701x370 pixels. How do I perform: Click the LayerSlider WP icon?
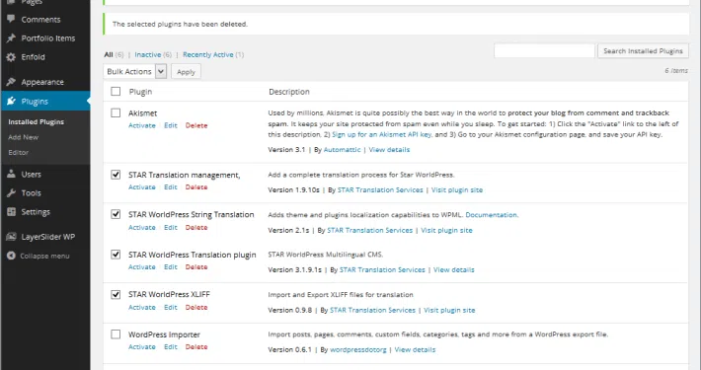pos(11,237)
